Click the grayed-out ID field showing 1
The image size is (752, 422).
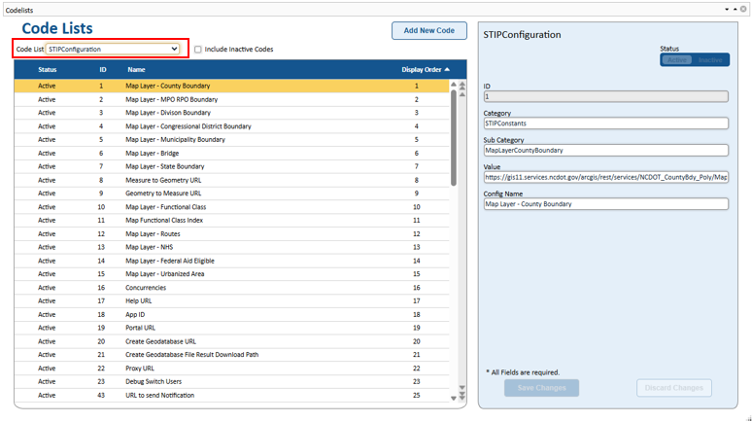pyautogui.click(x=605, y=96)
